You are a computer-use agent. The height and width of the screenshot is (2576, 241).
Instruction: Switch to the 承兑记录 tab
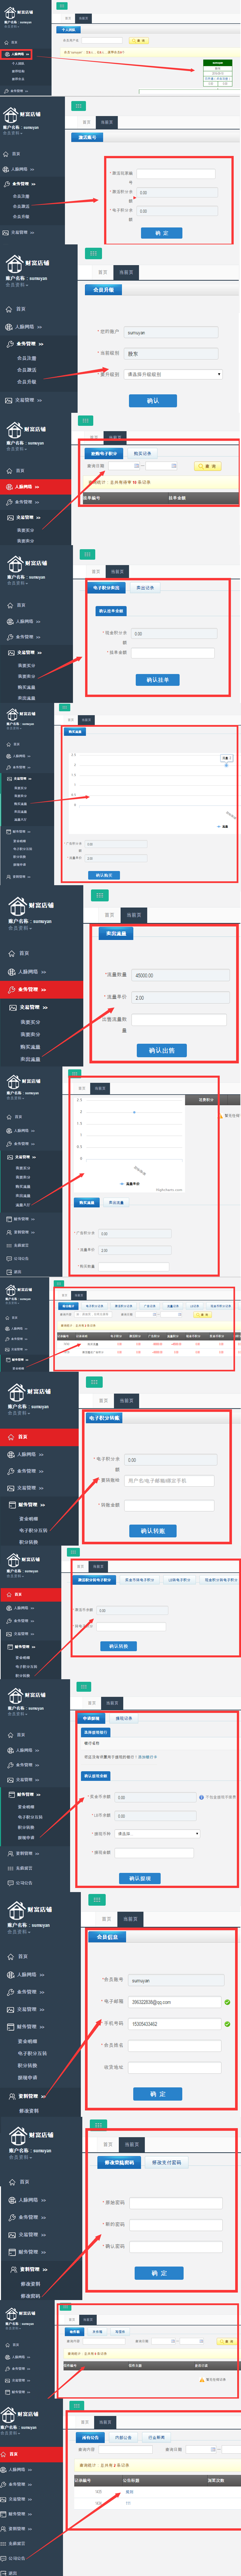pos(145,588)
